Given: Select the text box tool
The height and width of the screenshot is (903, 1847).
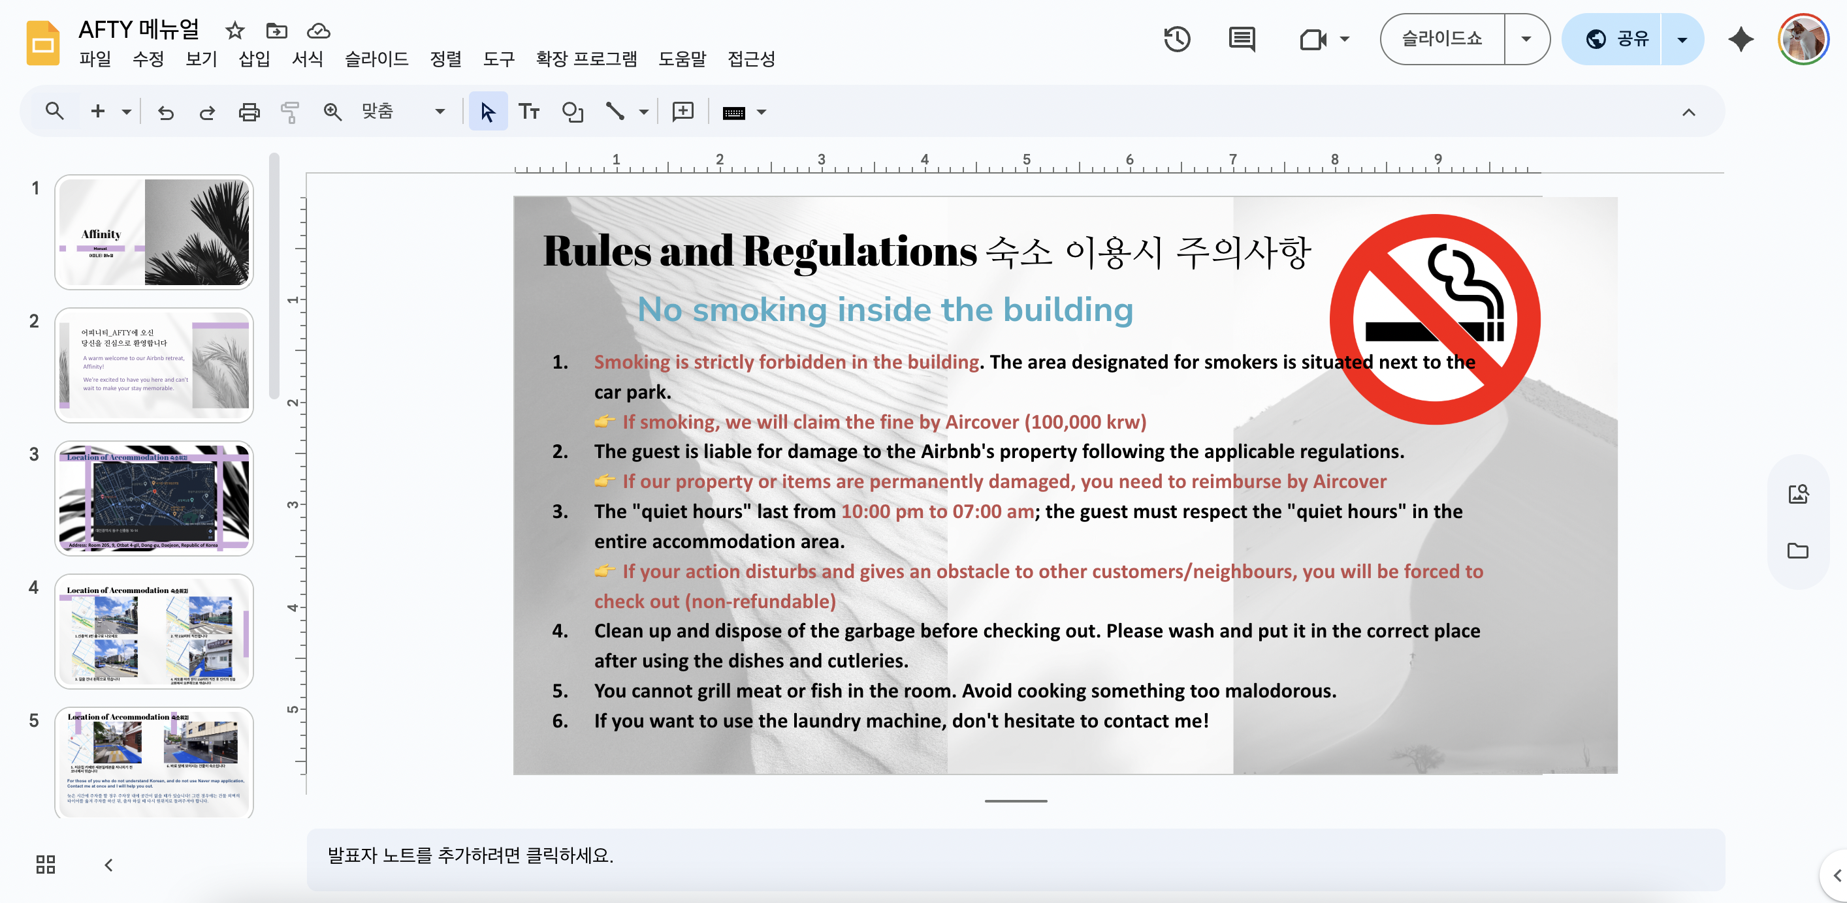Looking at the screenshot, I should (530, 112).
